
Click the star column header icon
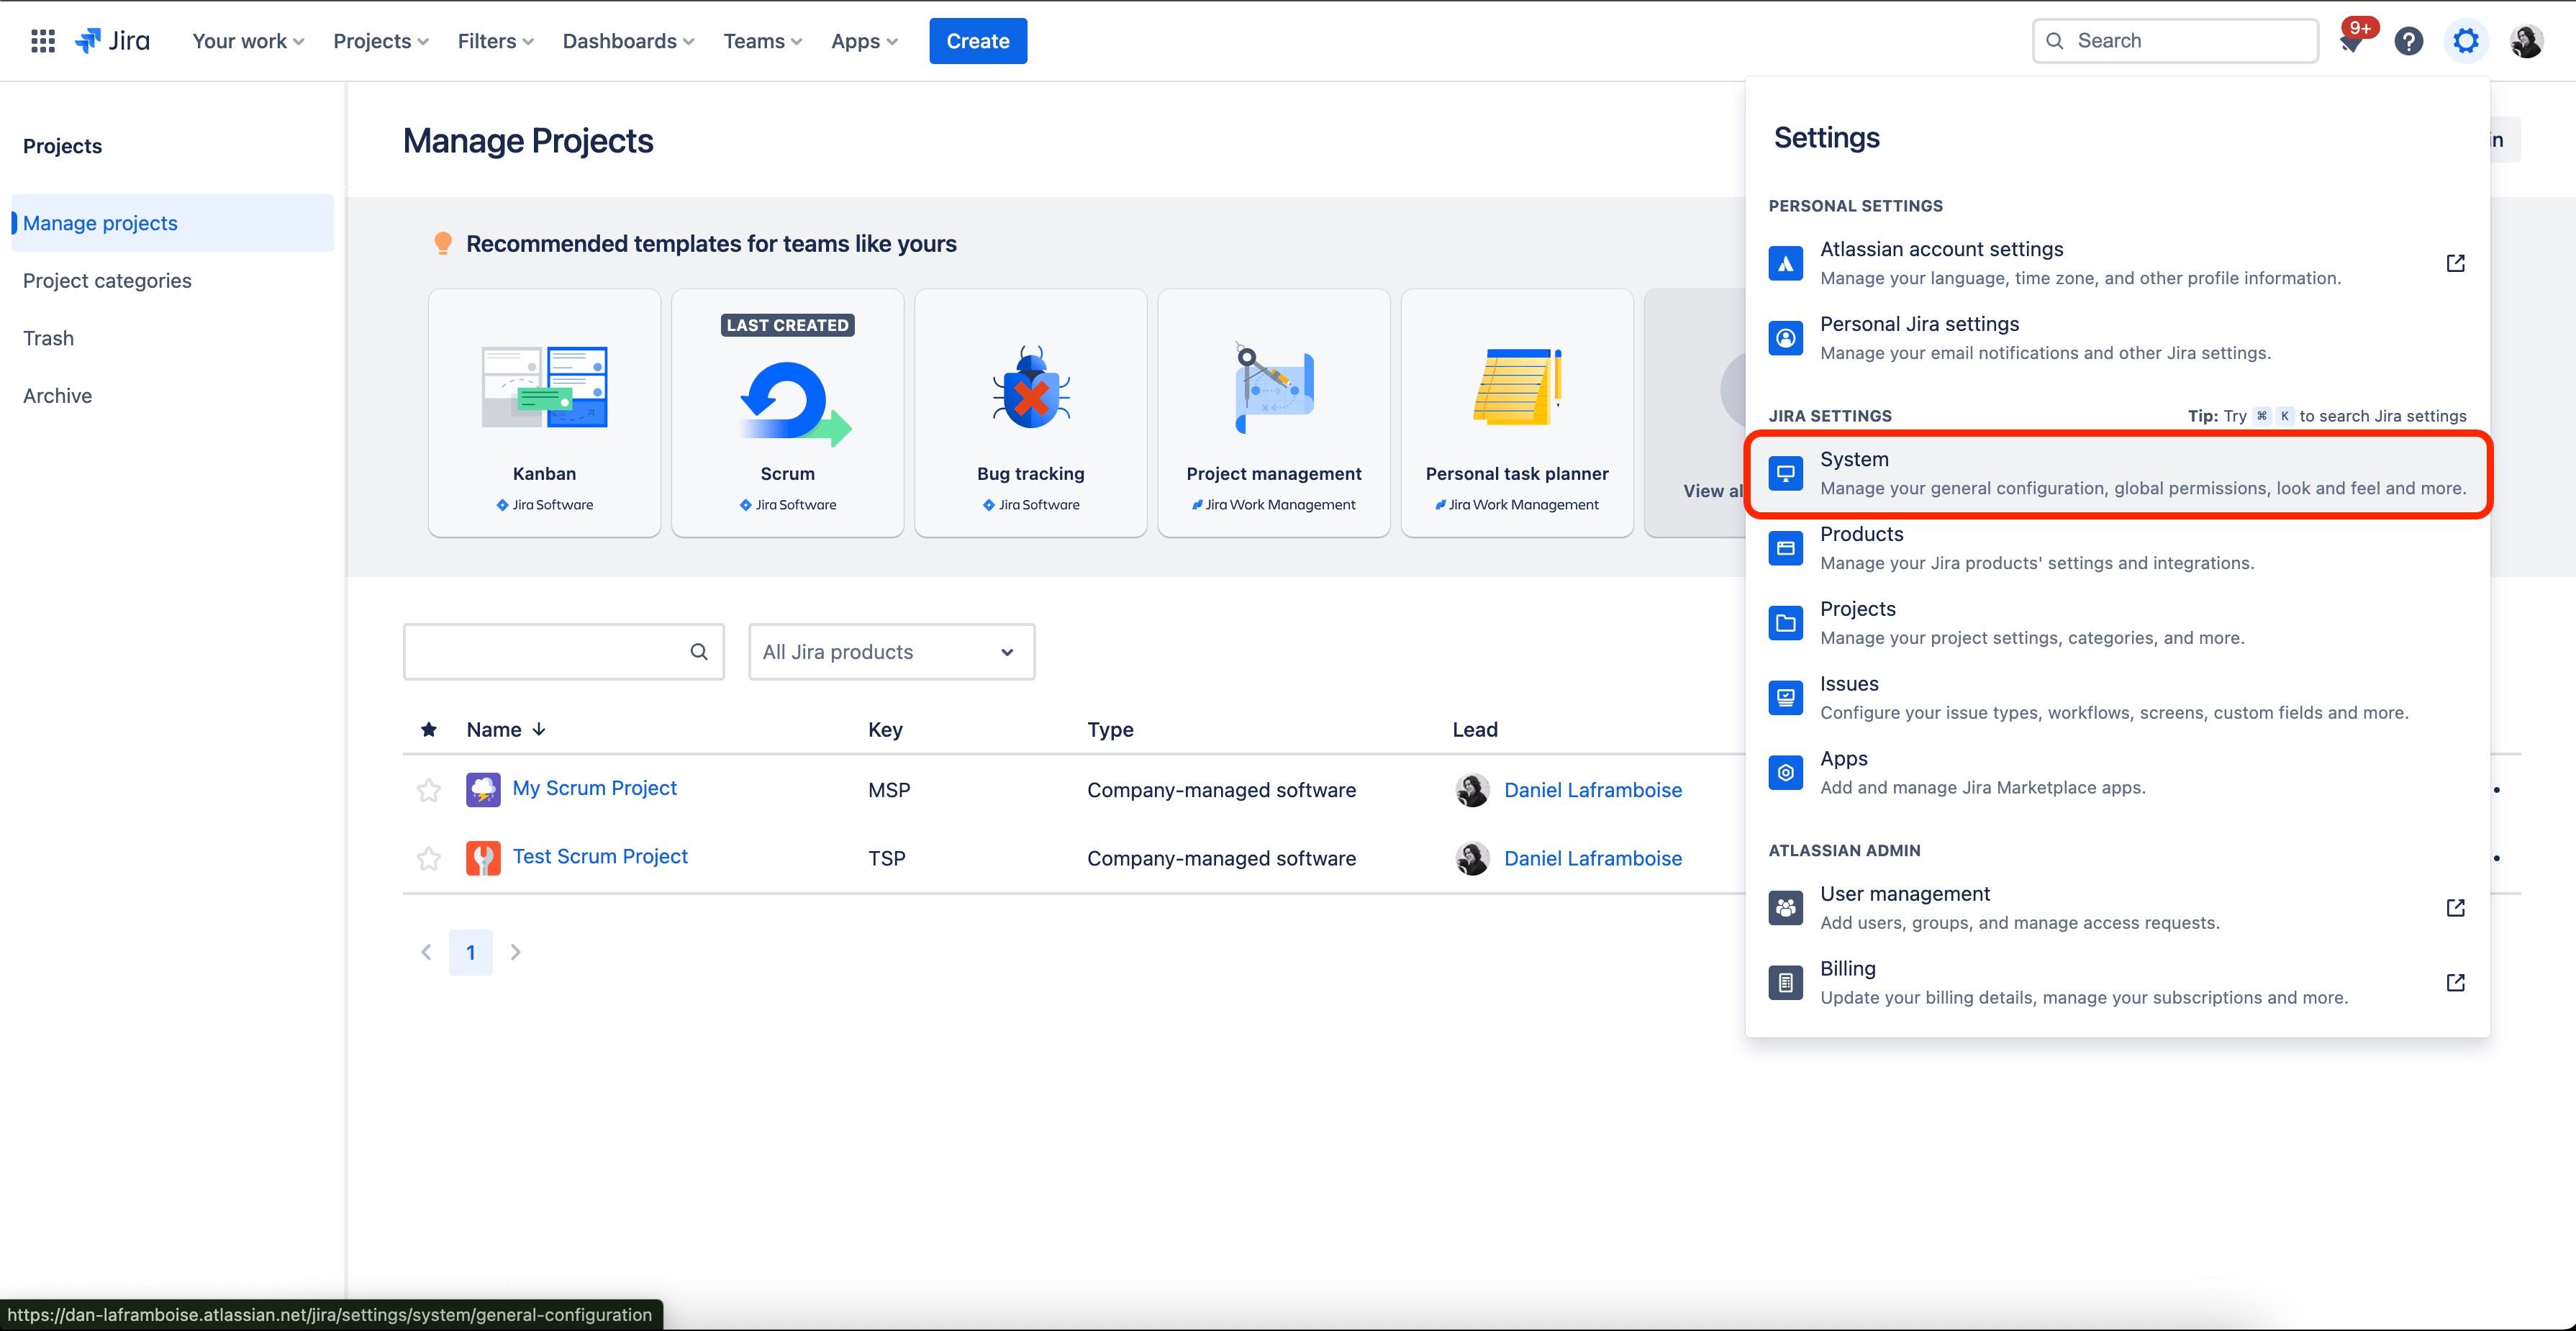point(429,730)
